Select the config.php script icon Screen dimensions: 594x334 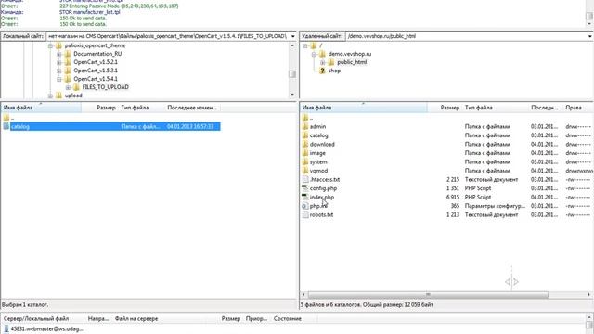(x=305, y=188)
